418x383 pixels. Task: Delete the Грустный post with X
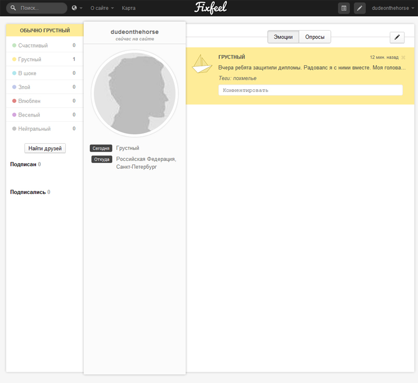coord(403,57)
